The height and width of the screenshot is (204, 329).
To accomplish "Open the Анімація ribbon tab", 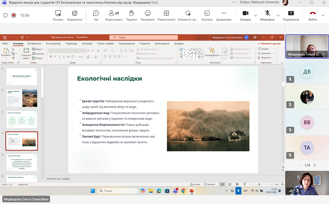I will pyautogui.click(x=87, y=44).
